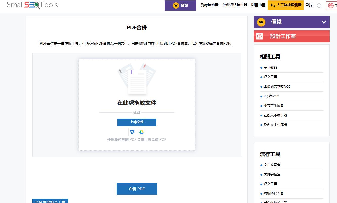Screen dimensions: 337x203
Task: Open the jpg转word tool link
Action: (271, 96)
